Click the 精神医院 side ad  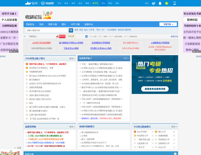(x=192, y=20)
